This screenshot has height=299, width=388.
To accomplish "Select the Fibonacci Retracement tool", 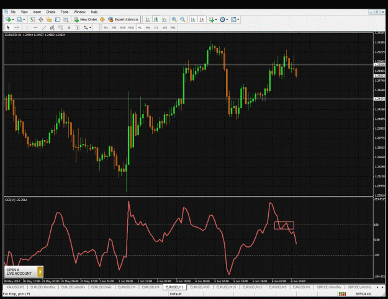I will click(61, 27).
